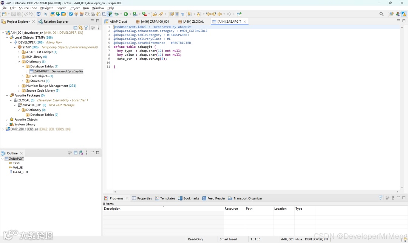This screenshot has width=408, height=243.
Task: Click Collapse All in the Outline toolbar
Action: pos(76,153)
